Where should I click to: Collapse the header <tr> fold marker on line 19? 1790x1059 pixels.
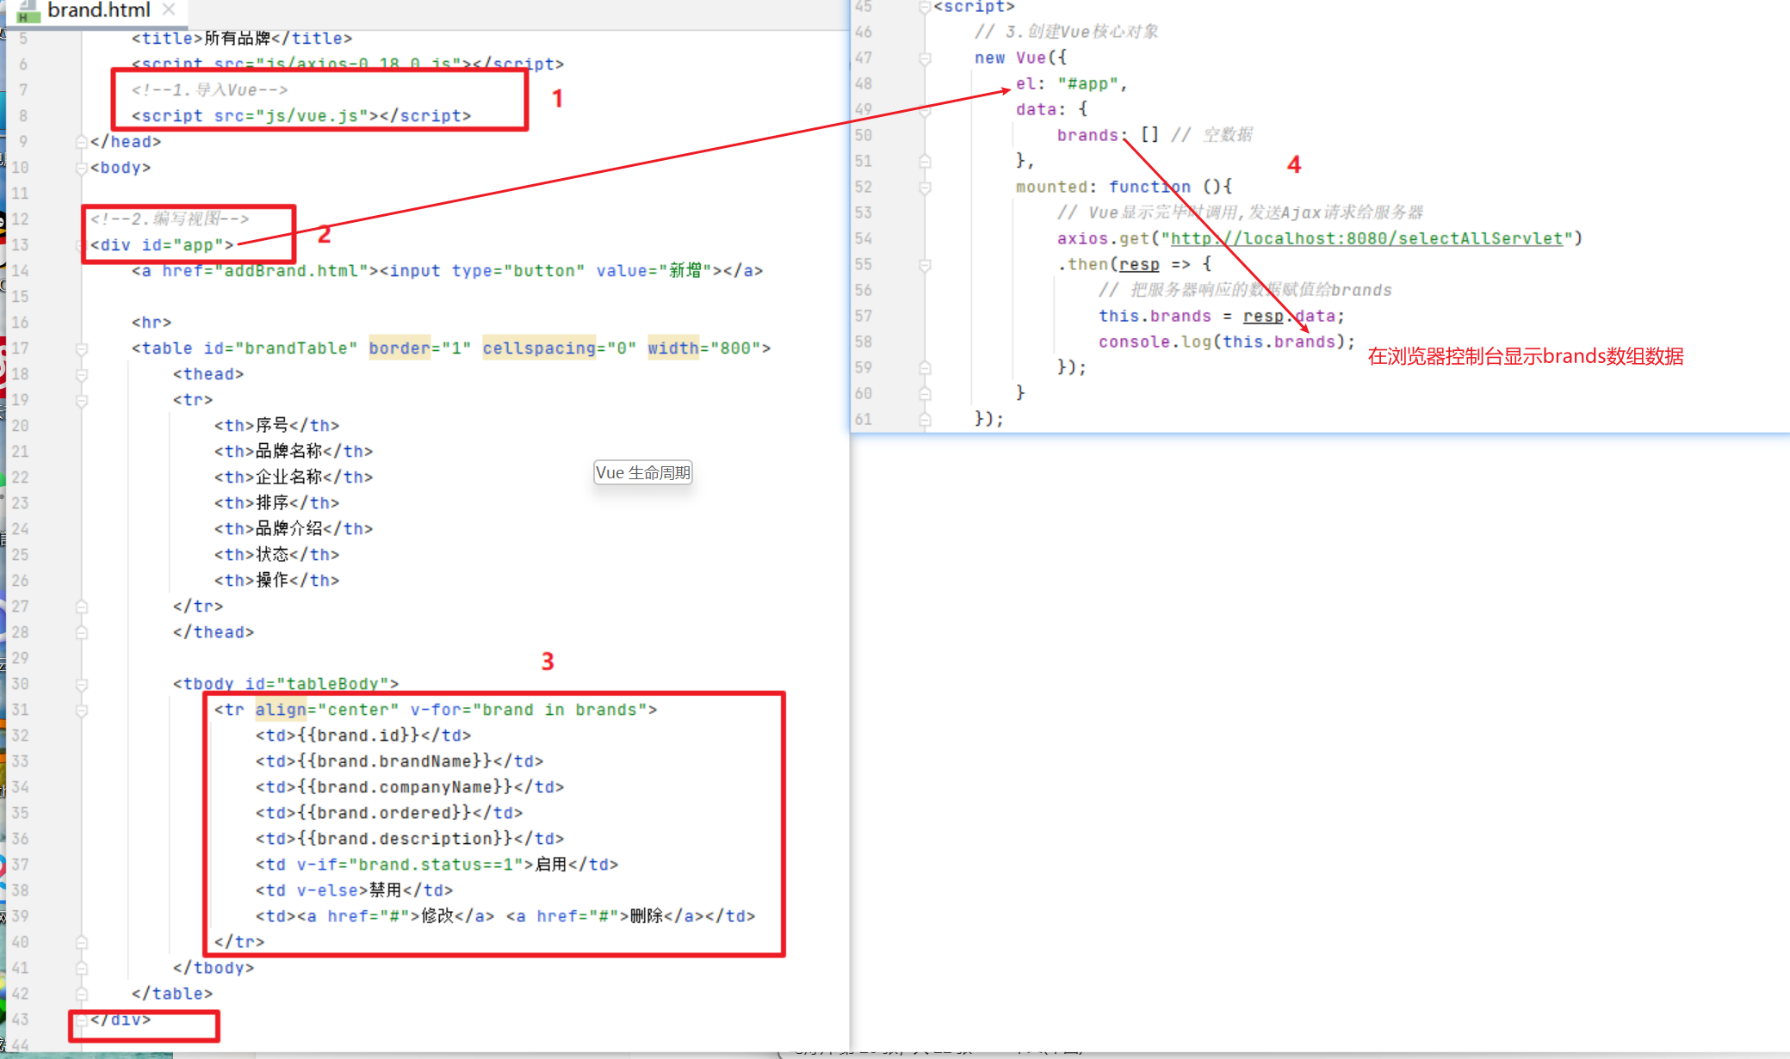(x=81, y=400)
